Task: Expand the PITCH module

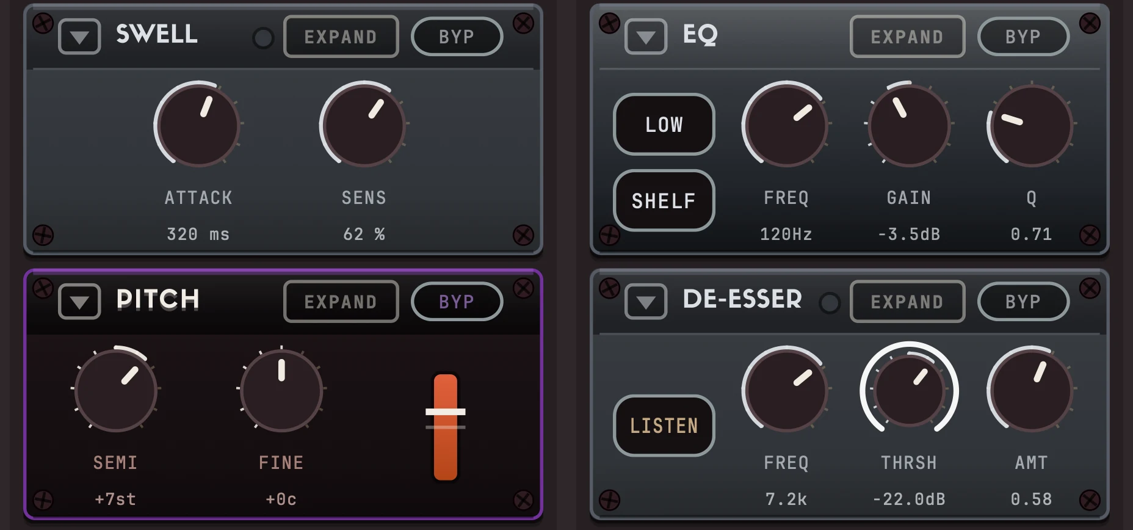Action: [341, 302]
